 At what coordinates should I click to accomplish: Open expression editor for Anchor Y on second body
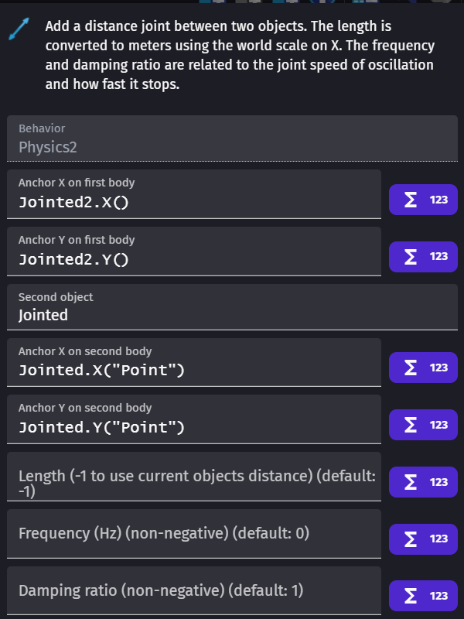click(423, 425)
